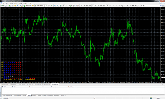The width and height of the screenshot is (165, 99).
Task: Tile chart windows with toolbar icon
Action: (60, 6)
